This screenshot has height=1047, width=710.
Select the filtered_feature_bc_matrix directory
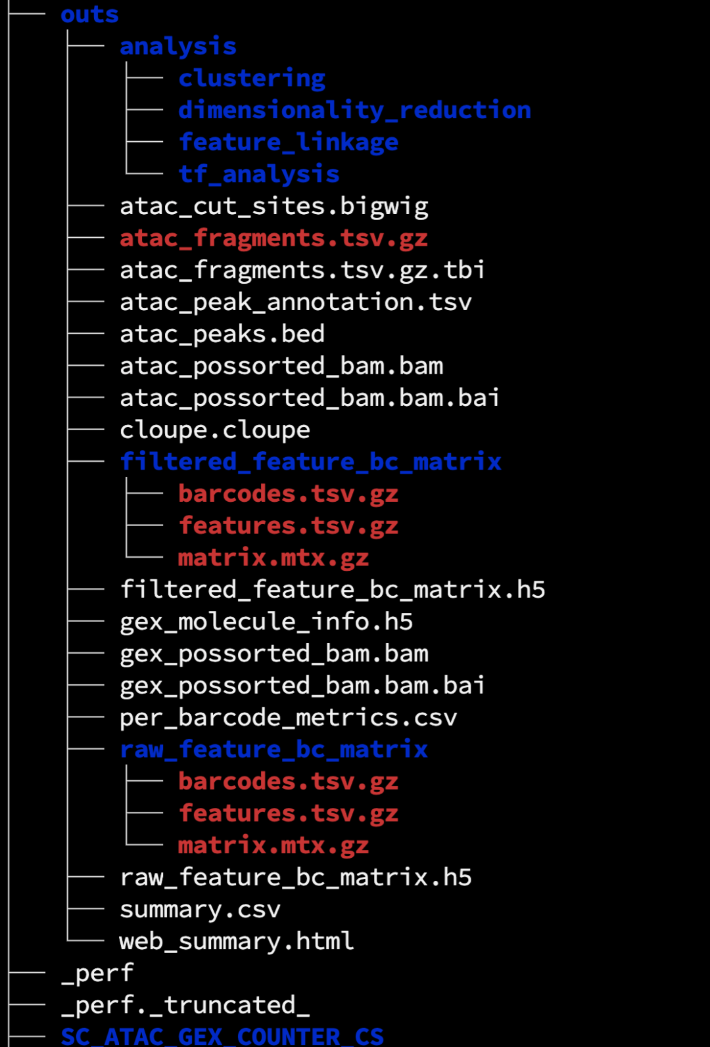pyautogui.click(x=311, y=462)
